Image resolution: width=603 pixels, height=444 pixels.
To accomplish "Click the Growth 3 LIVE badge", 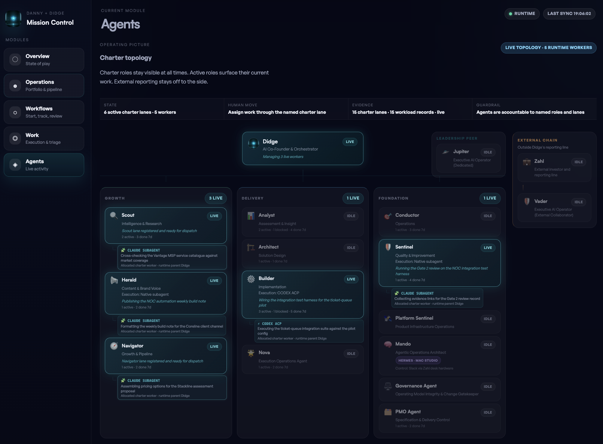I will (x=216, y=198).
